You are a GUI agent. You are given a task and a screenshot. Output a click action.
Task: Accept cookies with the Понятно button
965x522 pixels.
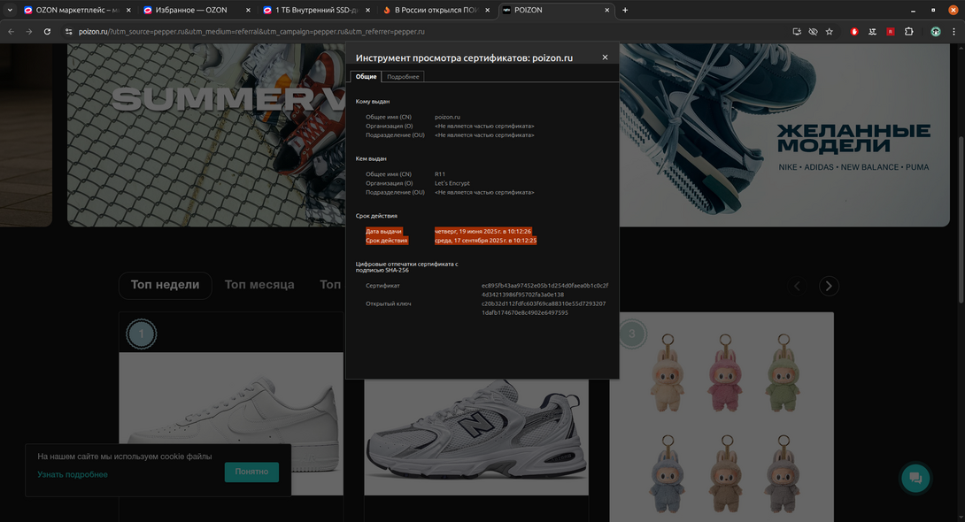[251, 472]
